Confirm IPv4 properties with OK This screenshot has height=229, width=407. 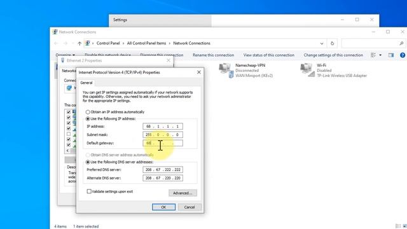tap(163, 207)
